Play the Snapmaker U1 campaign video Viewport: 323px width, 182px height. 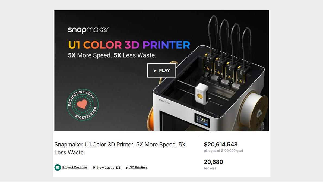tap(161, 71)
